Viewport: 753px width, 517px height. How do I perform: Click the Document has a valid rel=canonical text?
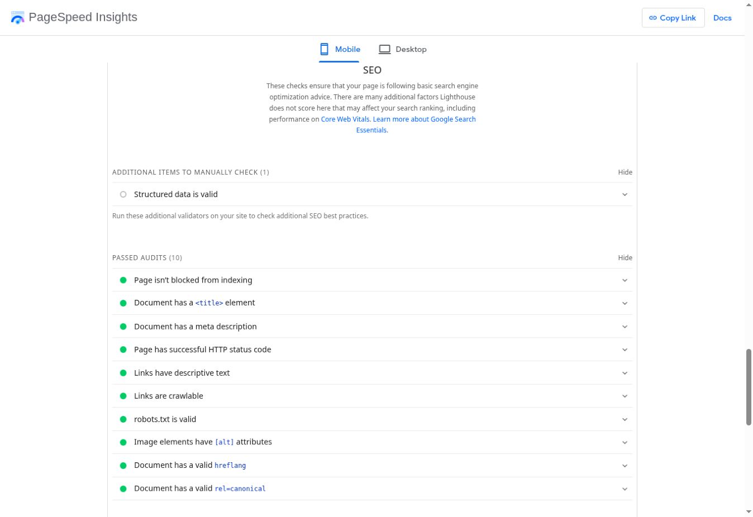[200, 489]
